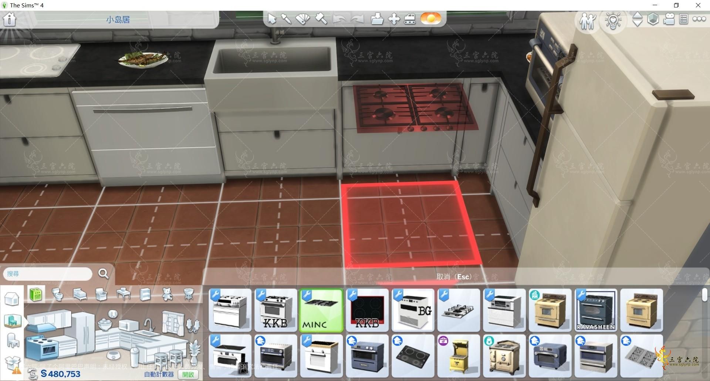The height and width of the screenshot is (381, 710).
Task: Click the pet bowl in kitchen diagram
Action: point(113,356)
